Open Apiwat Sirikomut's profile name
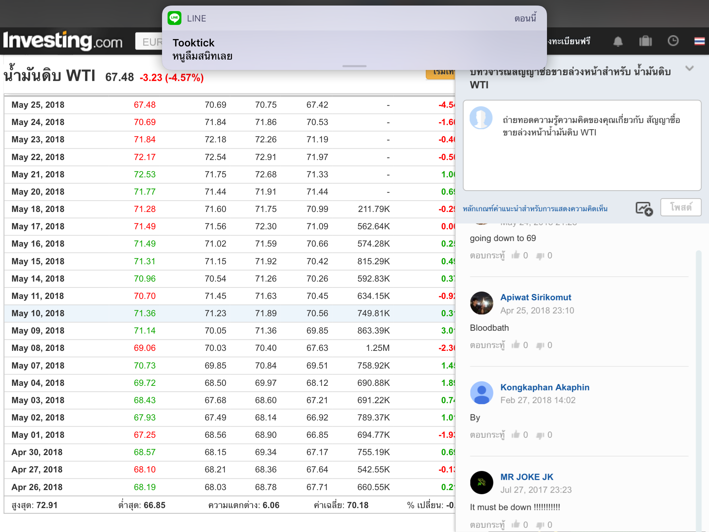The width and height of the screenshot is (709, 532). [536, 298]
